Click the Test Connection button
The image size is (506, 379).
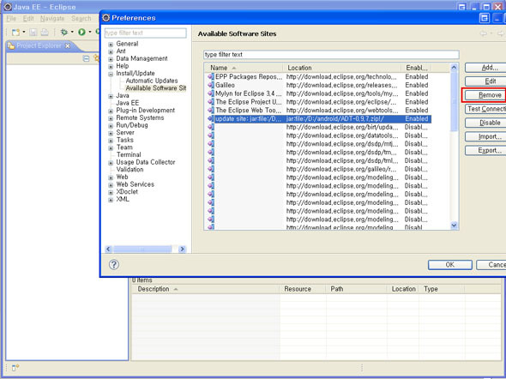485,109
